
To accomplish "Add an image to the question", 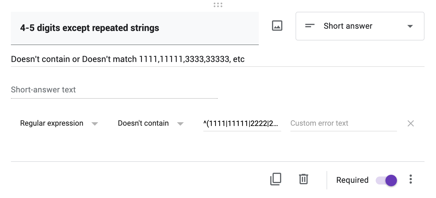I will click(277, 26).
